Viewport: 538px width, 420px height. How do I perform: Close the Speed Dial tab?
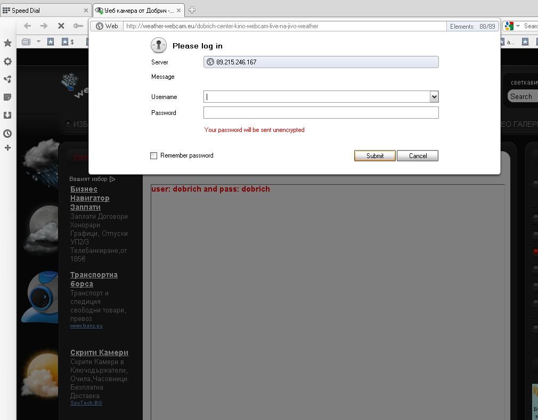[x=86, y=11]
